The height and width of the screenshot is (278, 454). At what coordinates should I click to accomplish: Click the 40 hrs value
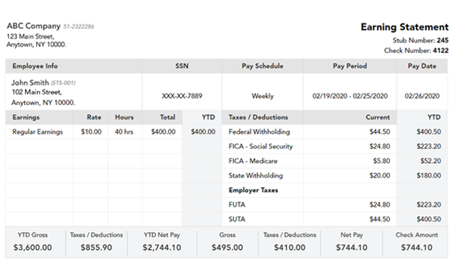(x=124, y=132)
